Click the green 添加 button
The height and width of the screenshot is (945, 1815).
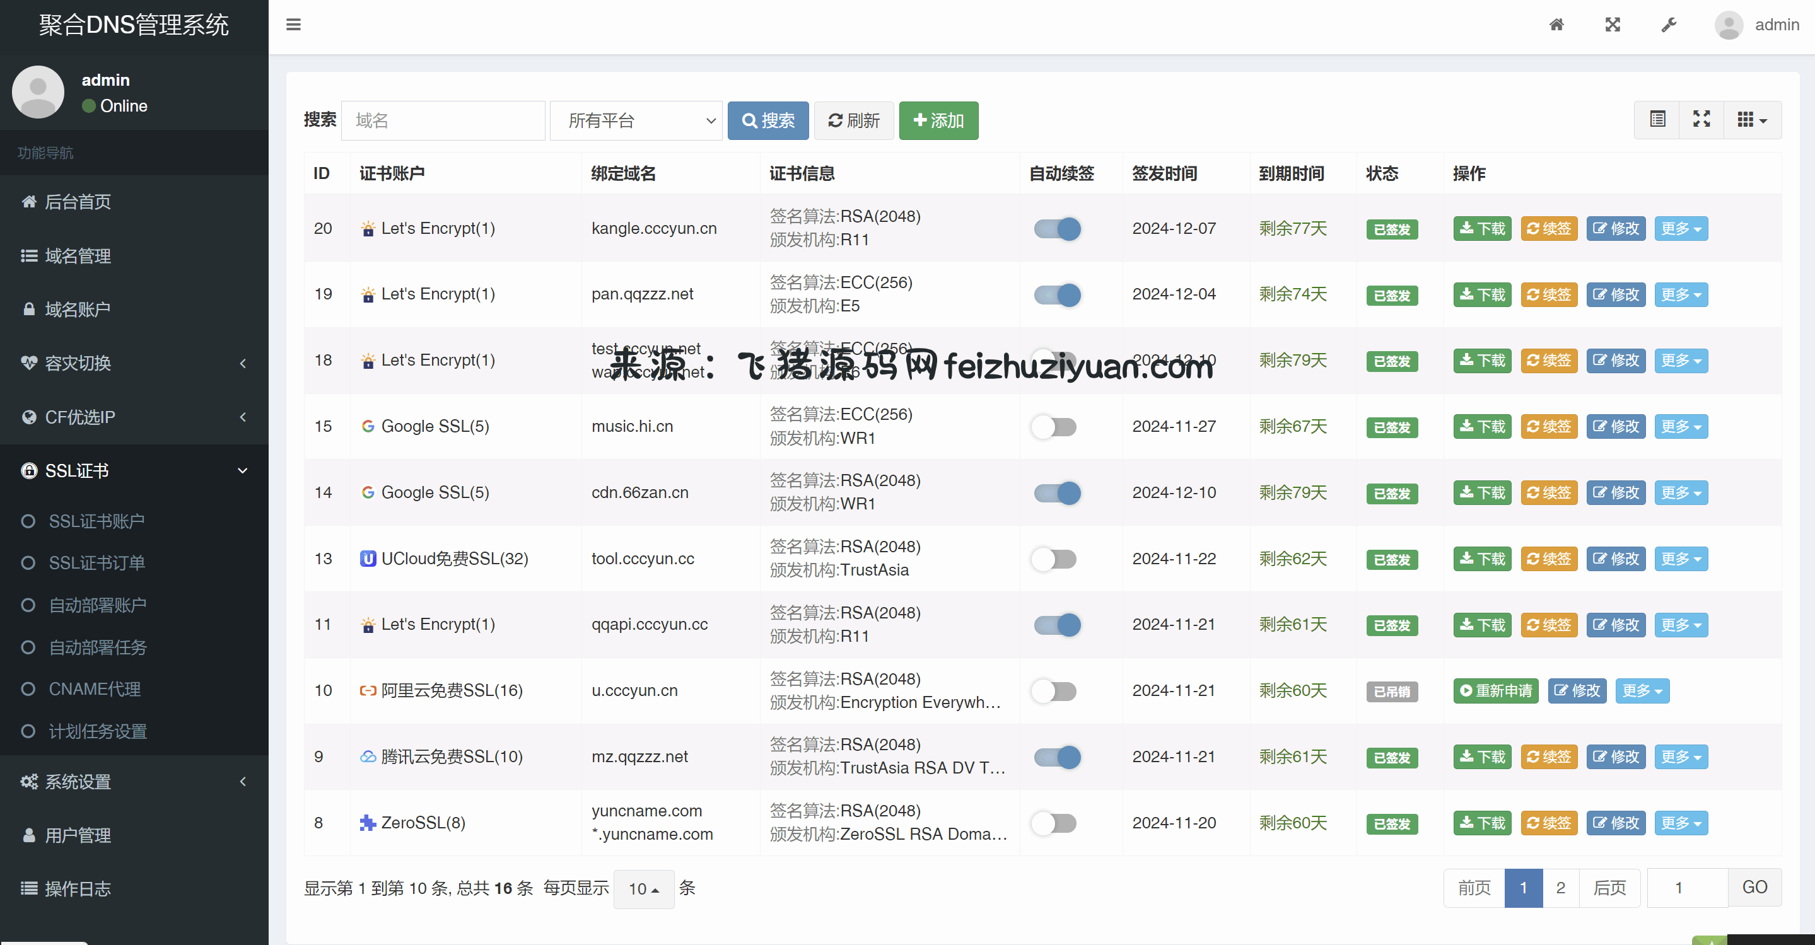(x=938, y=120)
